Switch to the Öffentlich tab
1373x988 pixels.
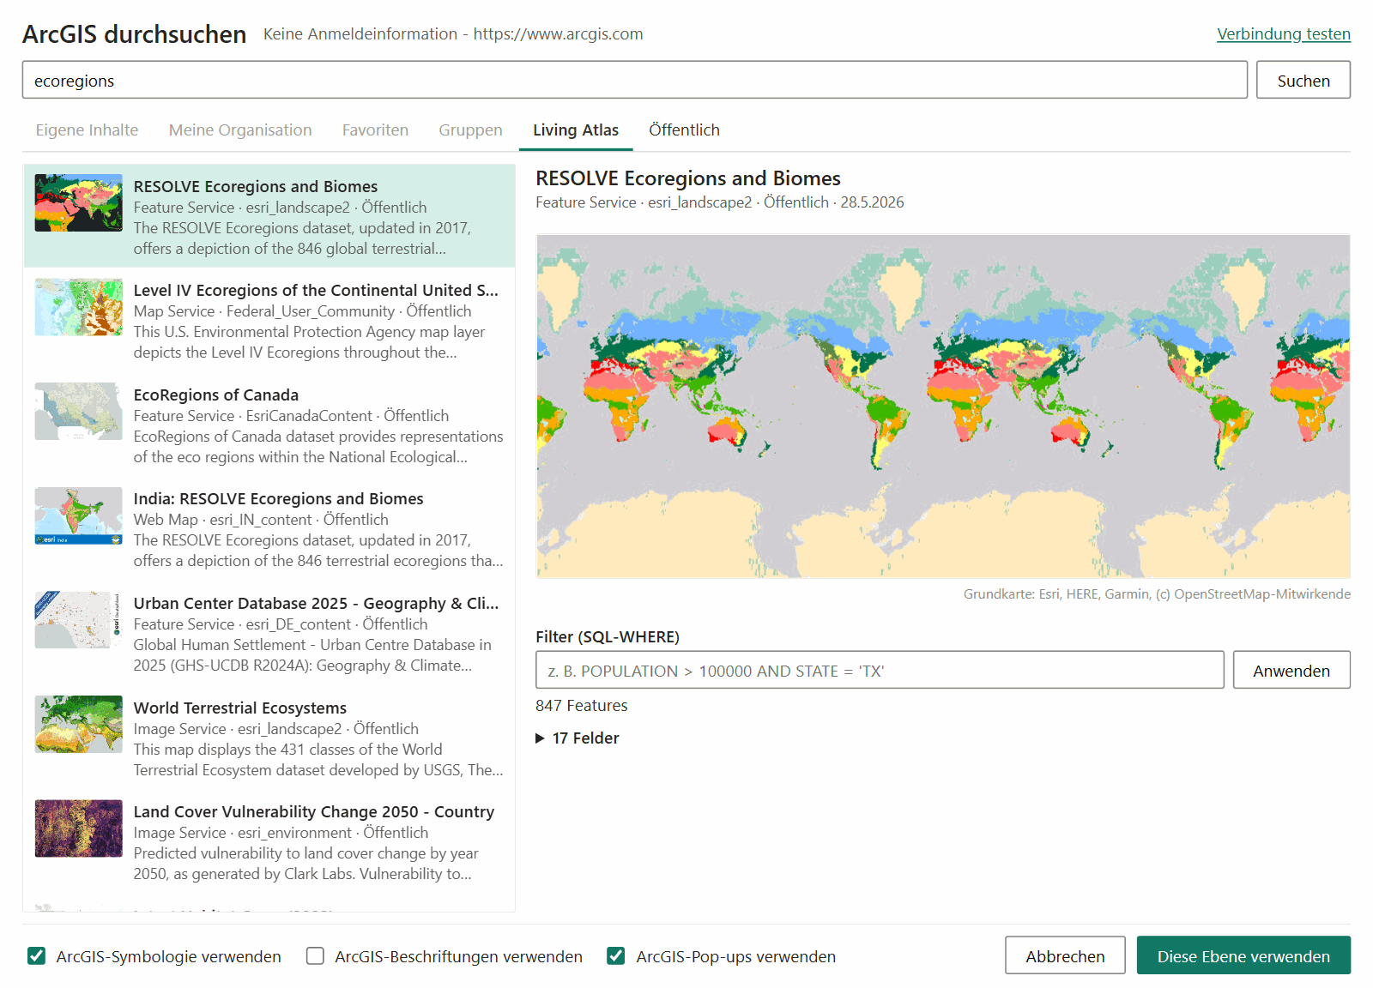pos(684,130)
